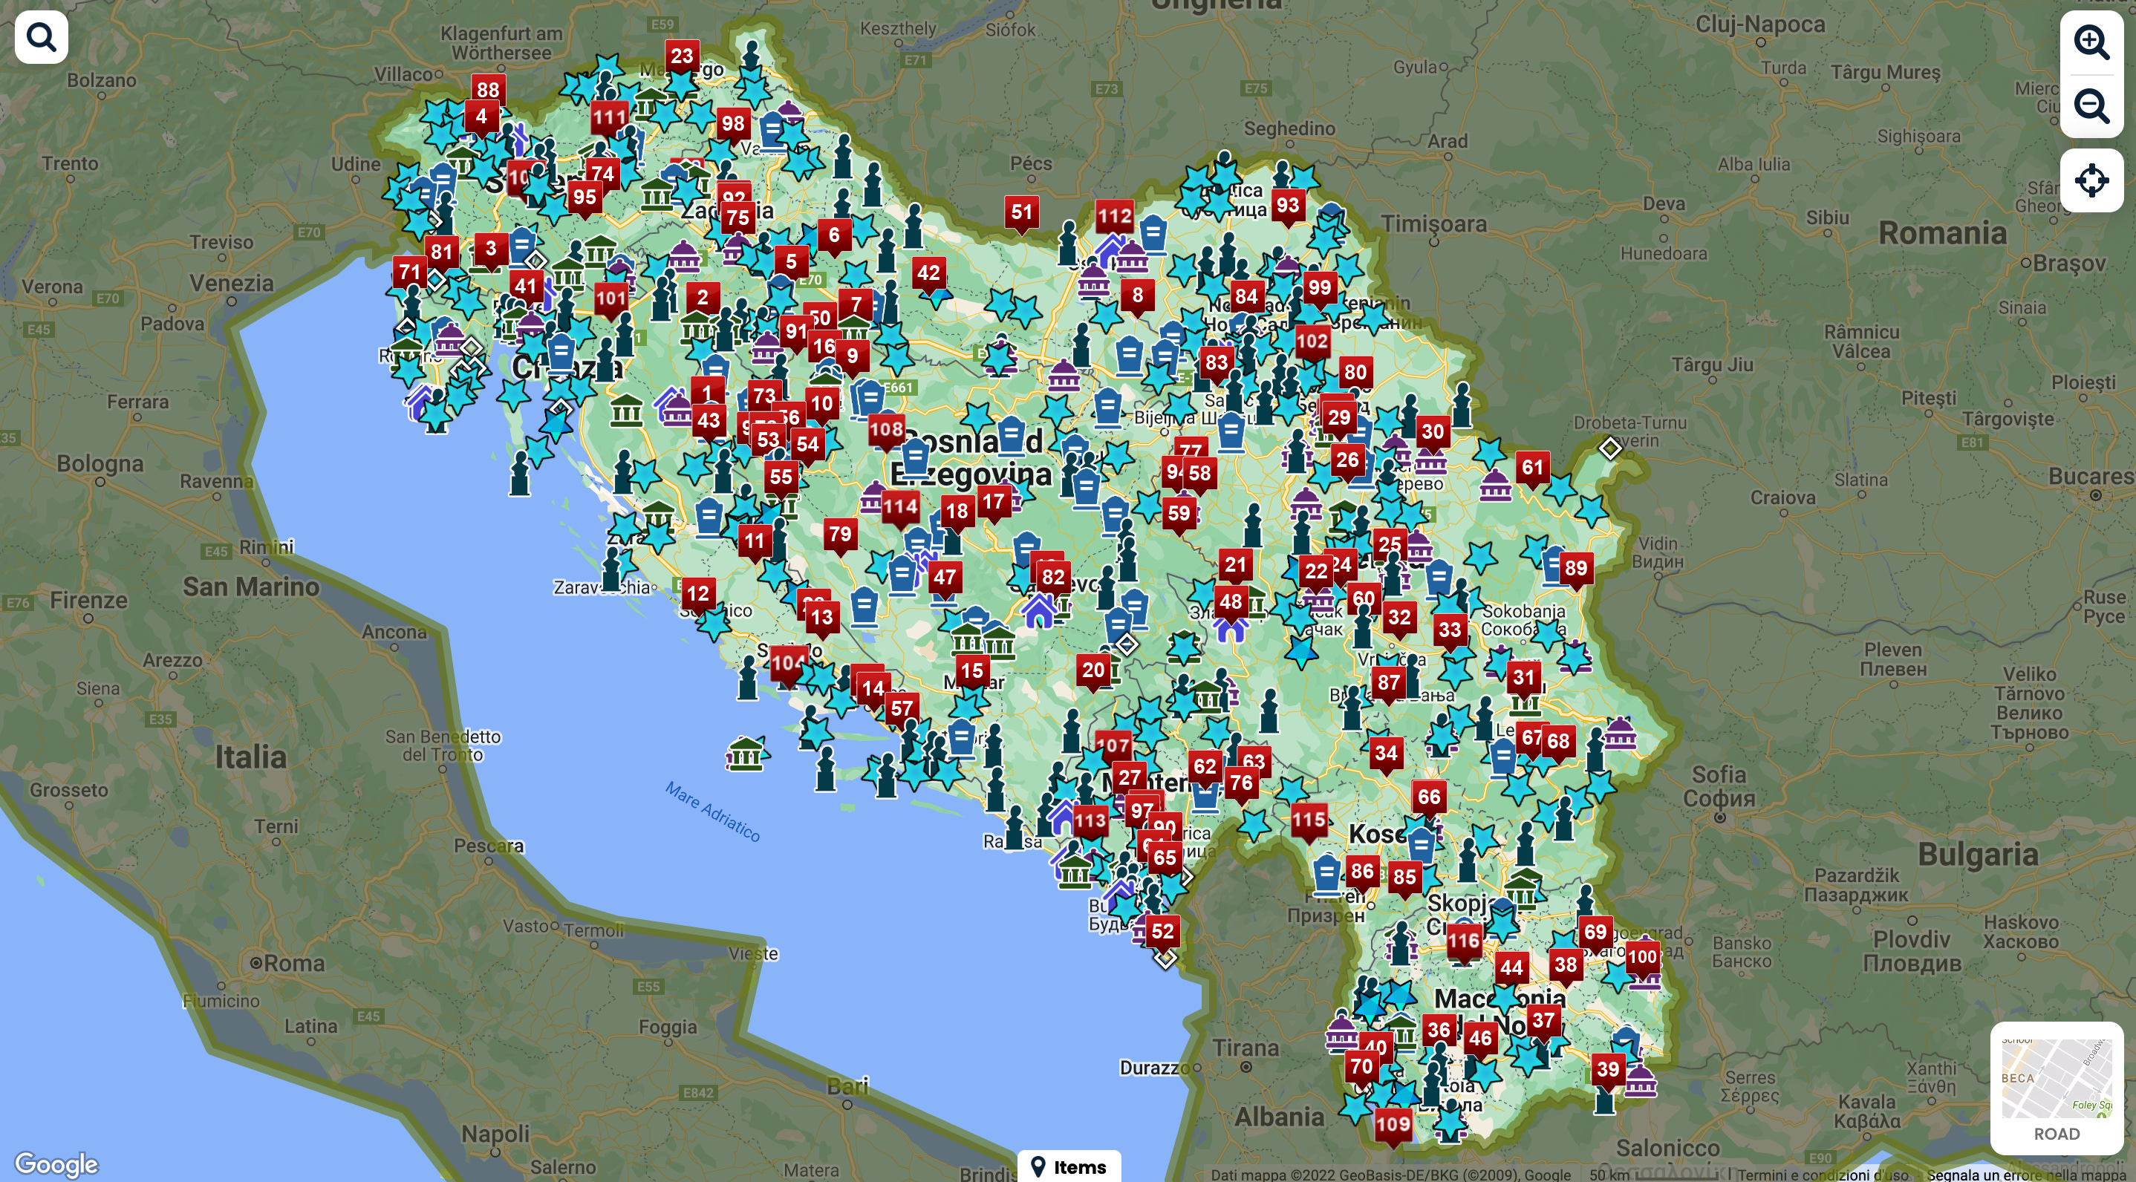
Task: Select red cluster marker 116
Action: (x=1464, y=942)
